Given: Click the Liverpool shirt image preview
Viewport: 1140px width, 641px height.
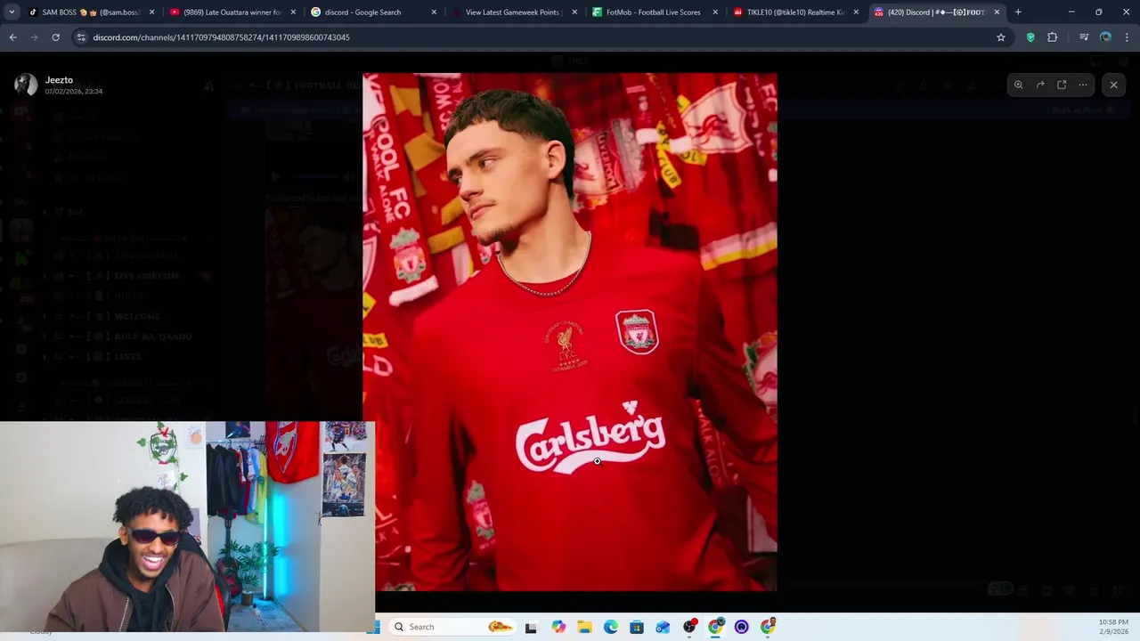Looking at the screenshot, I should 570,332.
